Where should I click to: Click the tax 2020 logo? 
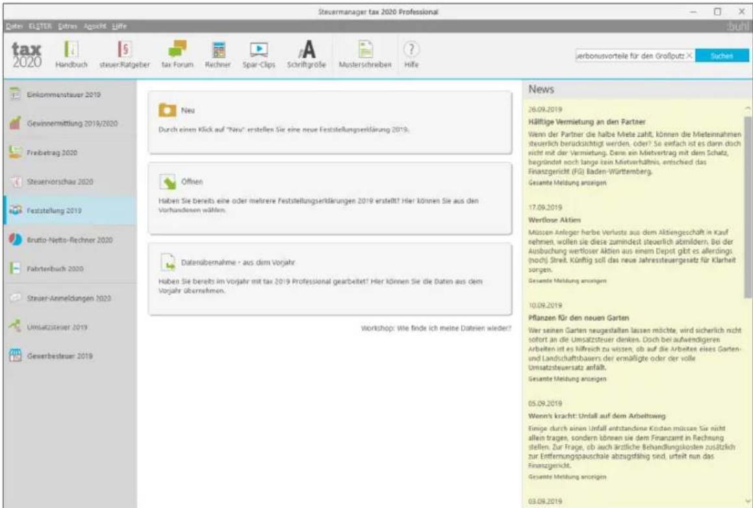click(27, 55)
